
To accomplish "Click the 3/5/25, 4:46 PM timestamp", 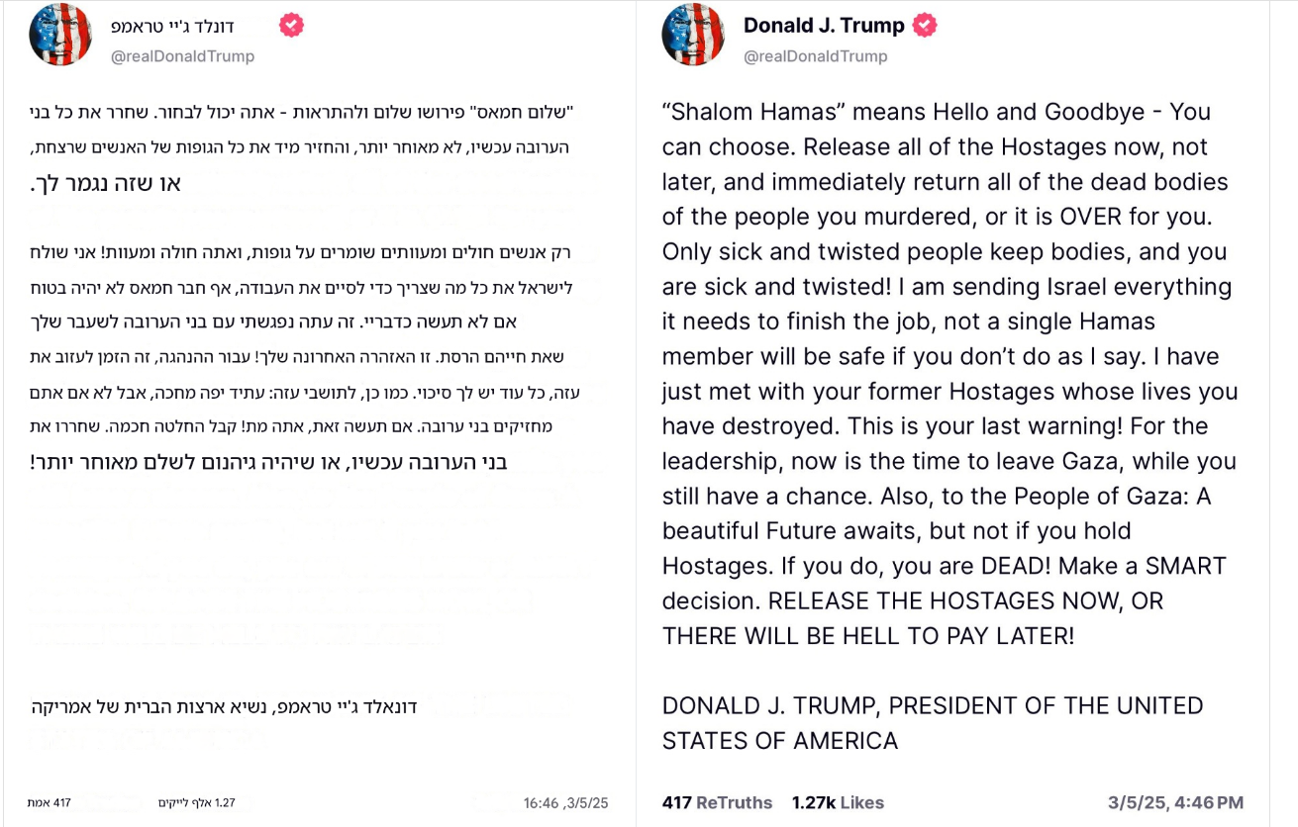I will tap(1175, 802).
